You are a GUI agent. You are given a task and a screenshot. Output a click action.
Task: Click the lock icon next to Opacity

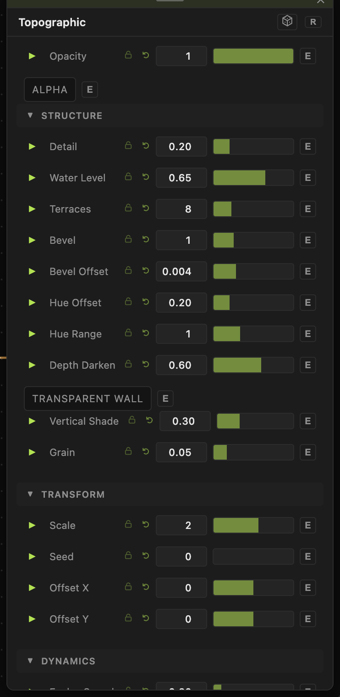(x=128, y=55)
